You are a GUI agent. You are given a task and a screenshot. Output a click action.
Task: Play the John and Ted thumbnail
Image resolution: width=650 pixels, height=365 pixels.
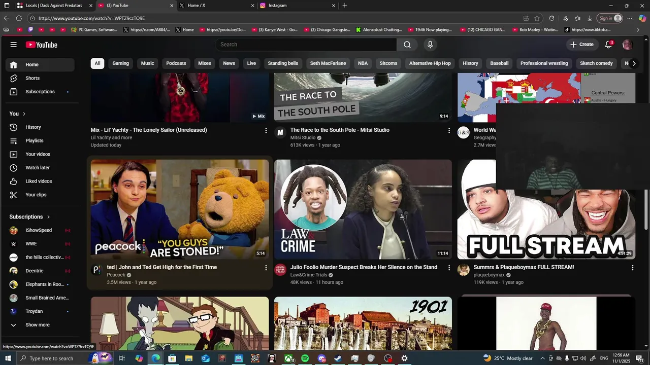pos(180,209)
